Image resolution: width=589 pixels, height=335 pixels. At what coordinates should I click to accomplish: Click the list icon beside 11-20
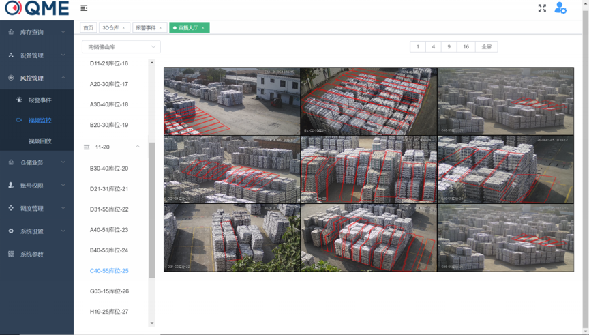tap(87, 147)
